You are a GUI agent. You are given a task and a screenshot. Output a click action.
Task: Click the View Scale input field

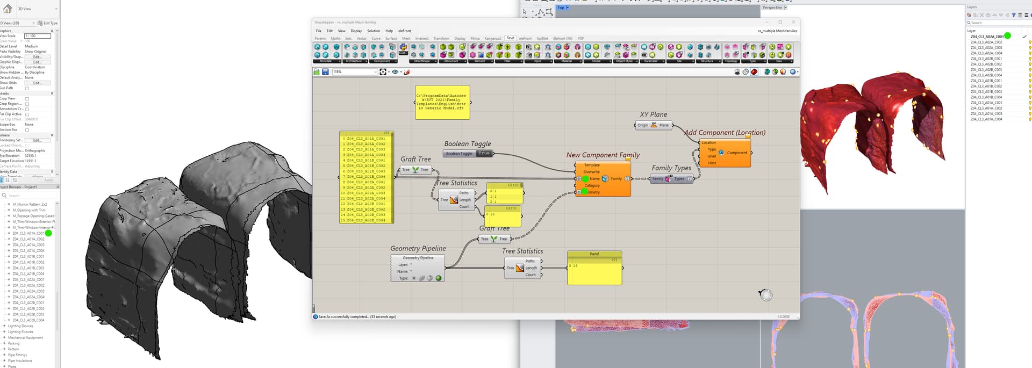(38, 36)
